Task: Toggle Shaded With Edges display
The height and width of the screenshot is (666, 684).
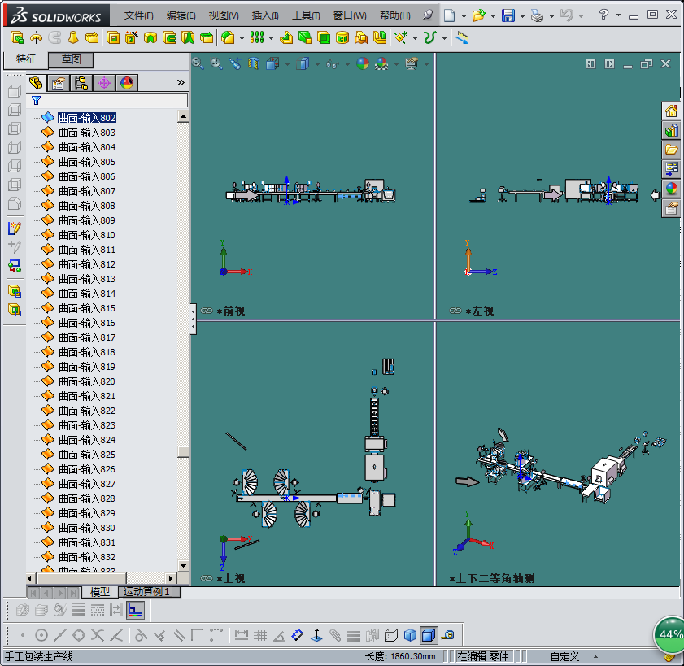Action: 429,635
